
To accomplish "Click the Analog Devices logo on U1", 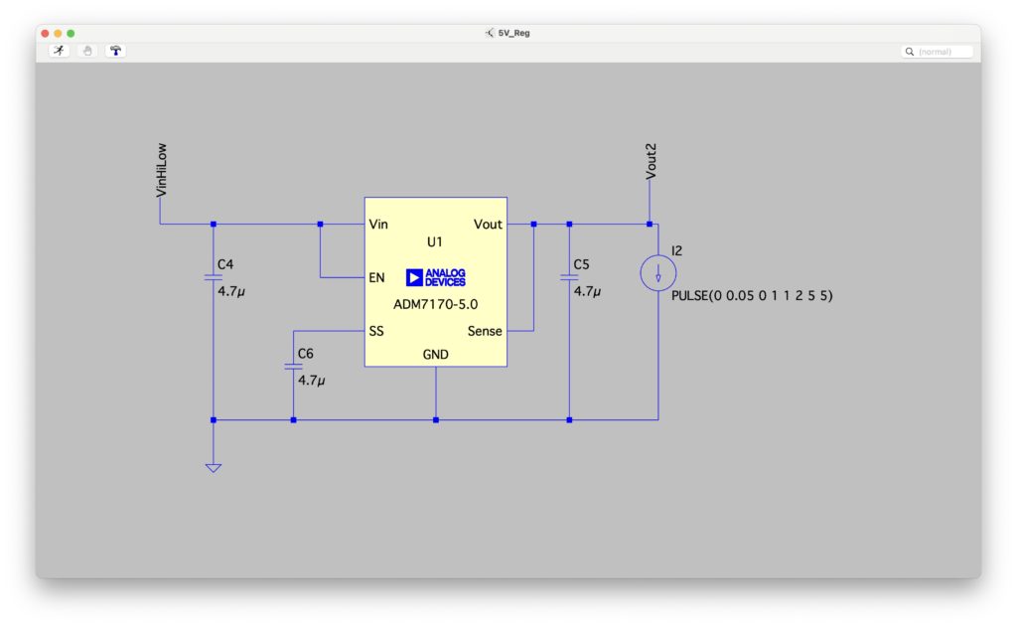I will point(435,277).
